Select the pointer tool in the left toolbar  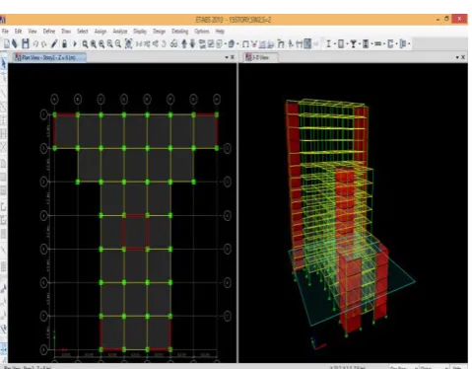3,63
